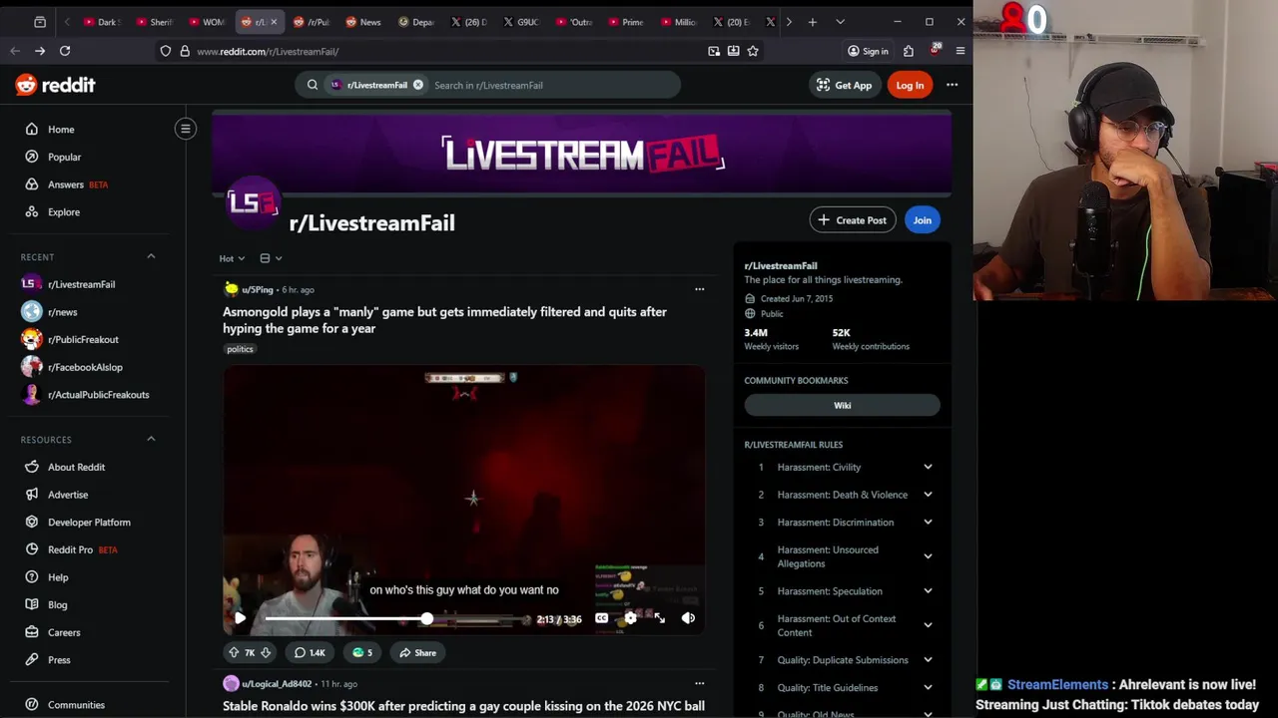Click the Log In button

coord(910,85)
